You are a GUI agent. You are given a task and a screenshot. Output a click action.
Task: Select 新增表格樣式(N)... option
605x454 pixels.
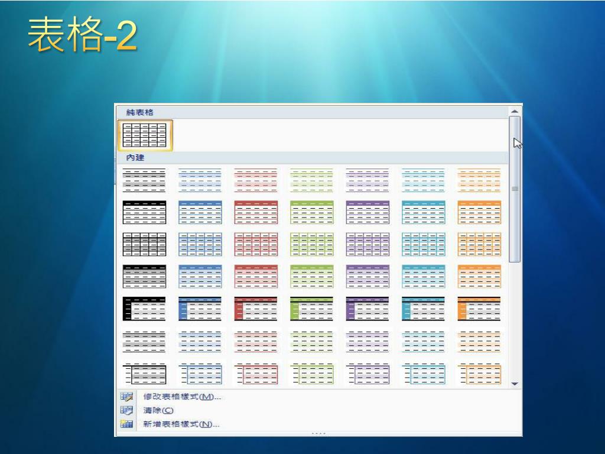[181, 424]
